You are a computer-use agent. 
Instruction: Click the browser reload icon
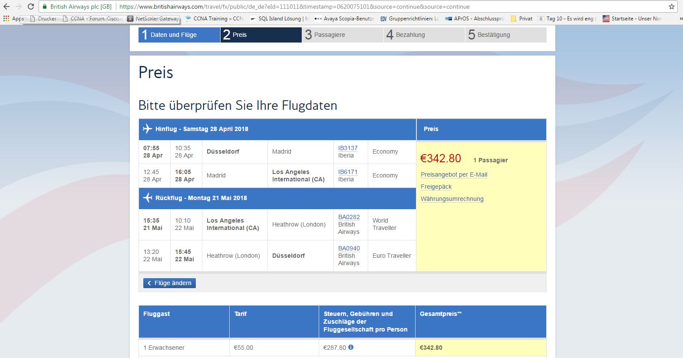click(x=30, y=7)
